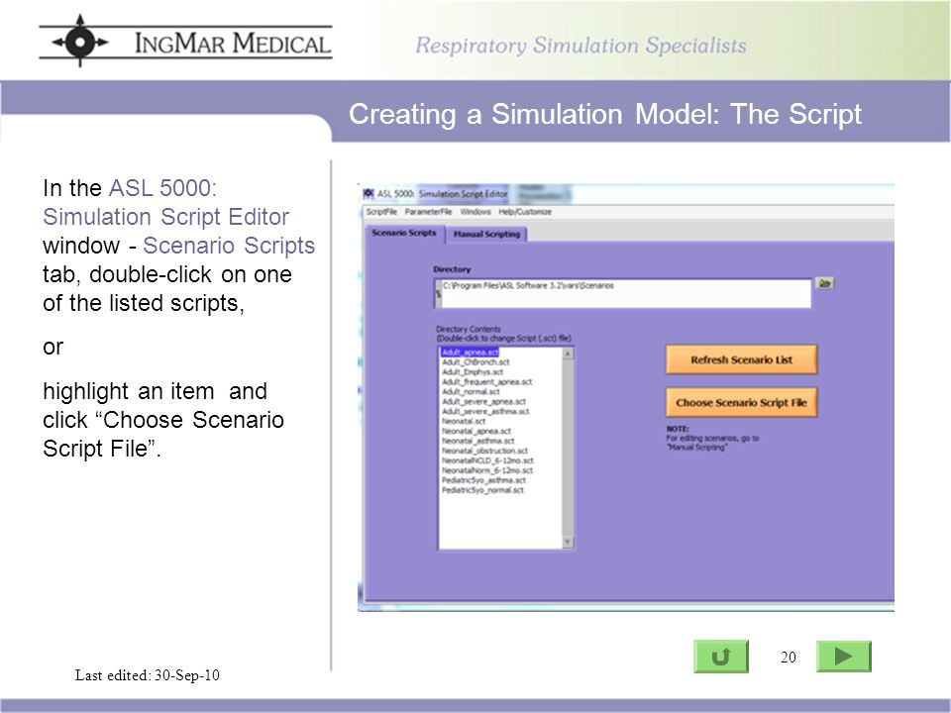Click the scroll-up arrow of the script list
951x713 pixels.
click(x=568, y=354)
